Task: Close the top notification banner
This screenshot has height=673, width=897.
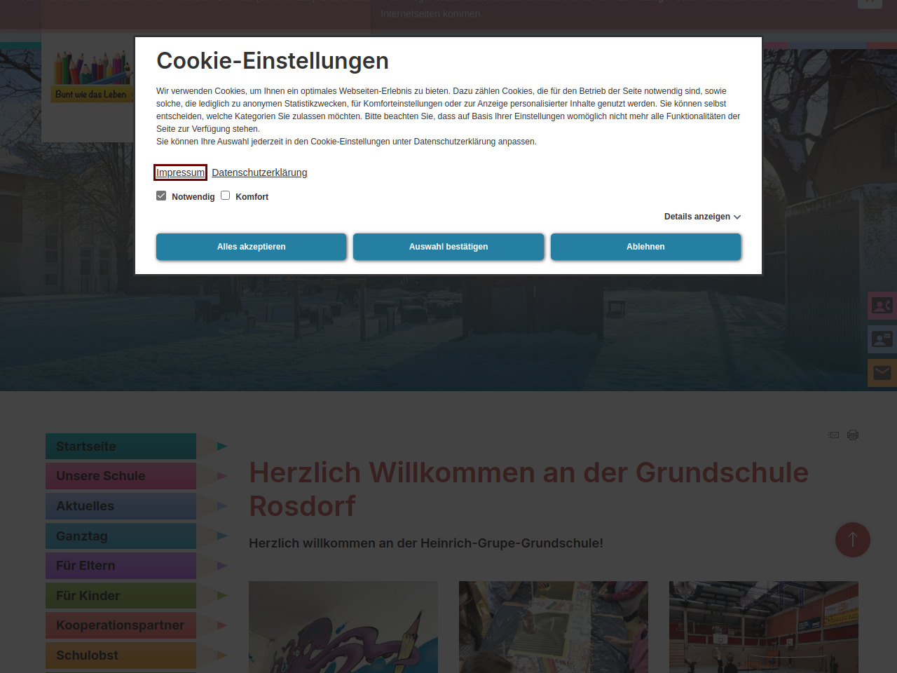Action: click(869, 4)
